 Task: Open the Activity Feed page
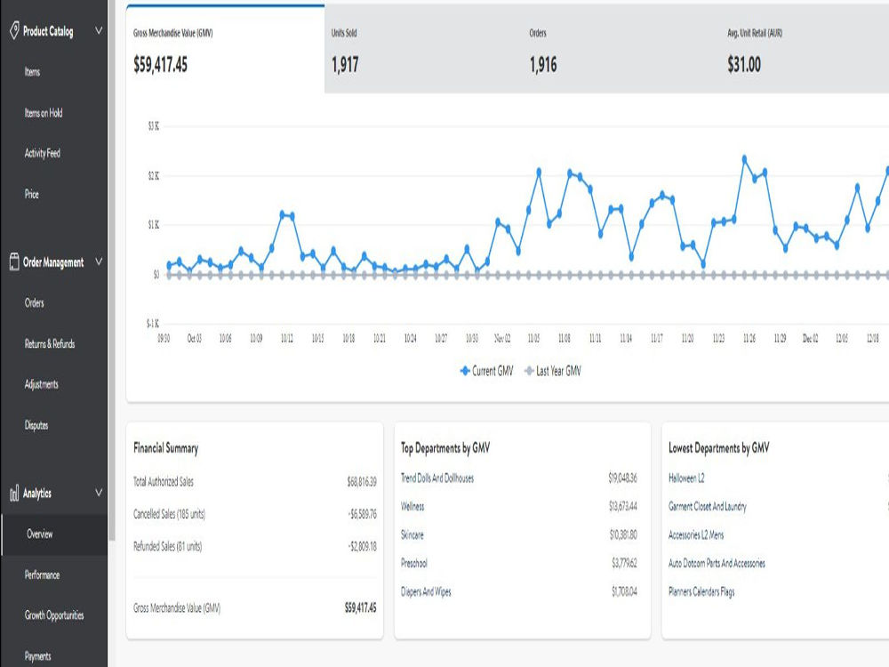coord(43,153)
